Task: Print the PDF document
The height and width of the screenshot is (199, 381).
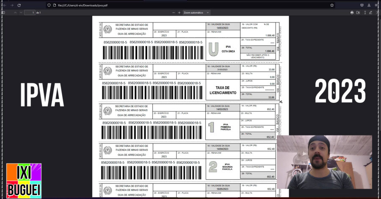Action: click(x=352, y=13)
